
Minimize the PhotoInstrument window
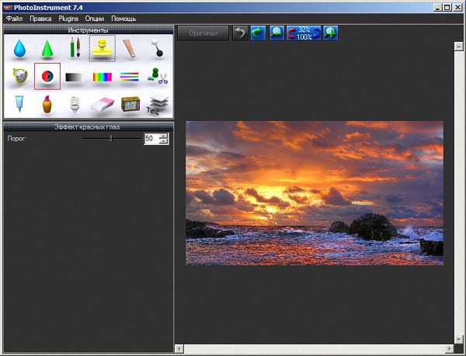(x=436, y=8)
